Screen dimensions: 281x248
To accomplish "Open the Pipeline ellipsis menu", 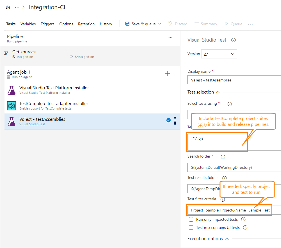I will tap(170, 38).
